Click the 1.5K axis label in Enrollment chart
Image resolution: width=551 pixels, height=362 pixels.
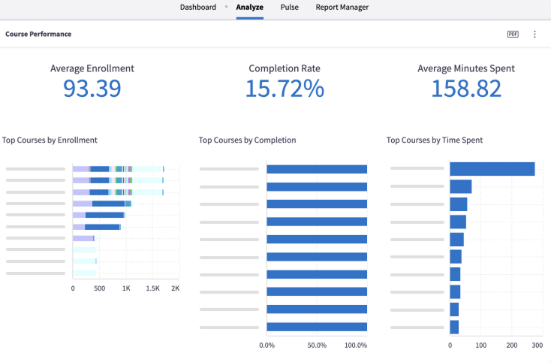153,288
